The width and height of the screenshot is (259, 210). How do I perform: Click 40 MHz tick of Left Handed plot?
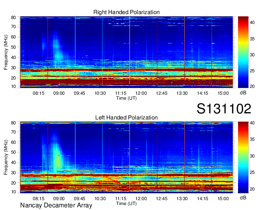(13, 162)
